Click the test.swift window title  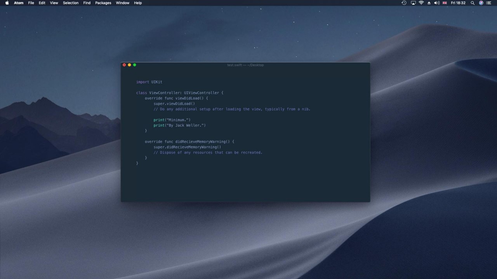245,65
